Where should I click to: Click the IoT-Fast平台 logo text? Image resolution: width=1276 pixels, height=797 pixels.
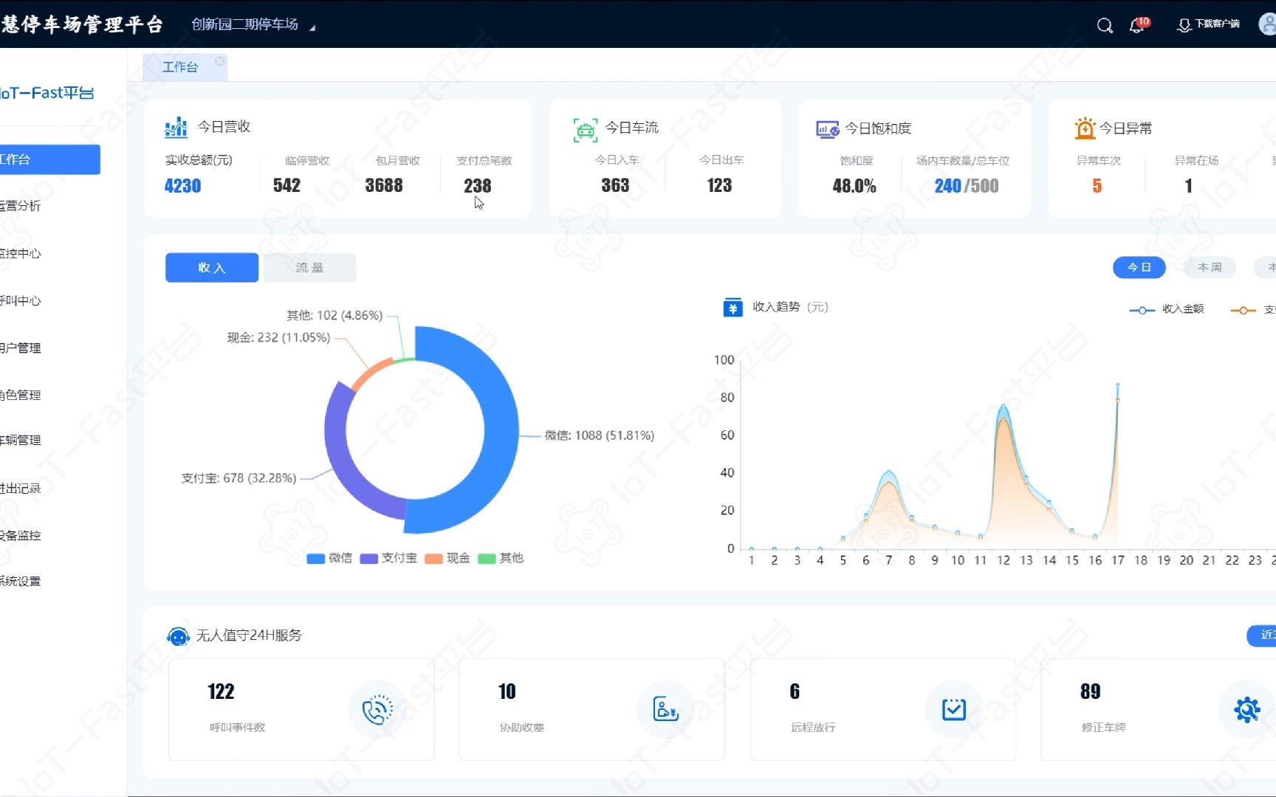[x=47, y=93]
